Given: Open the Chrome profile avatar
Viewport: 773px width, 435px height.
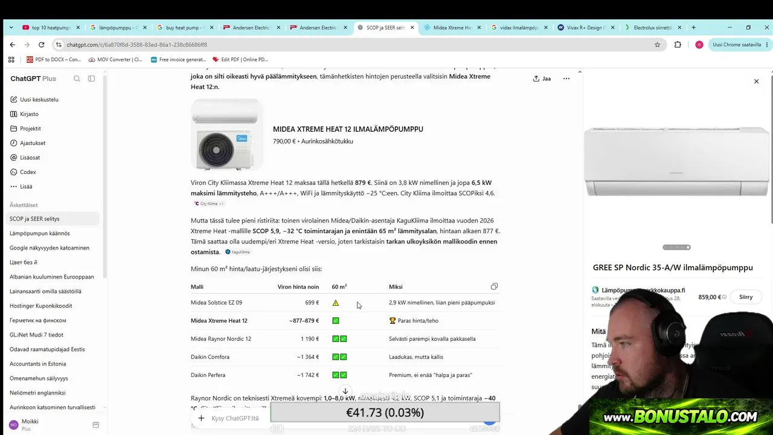Looking at the screenshot, I should pyautogui.click(x=699, y=45).
